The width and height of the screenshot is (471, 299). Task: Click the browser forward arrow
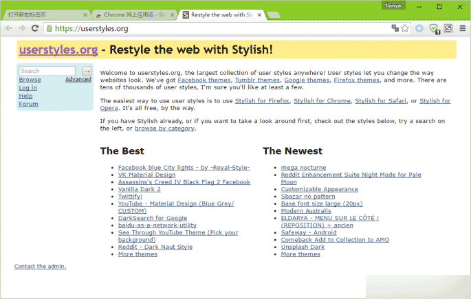click(x=22, y=28)
